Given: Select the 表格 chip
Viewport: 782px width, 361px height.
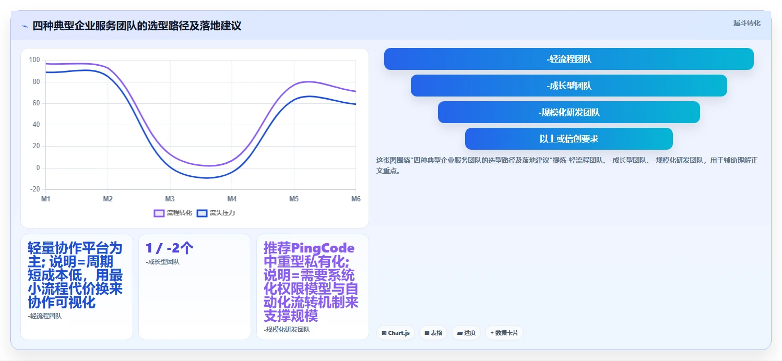Looking at the screenshot, I should [433, 333].
